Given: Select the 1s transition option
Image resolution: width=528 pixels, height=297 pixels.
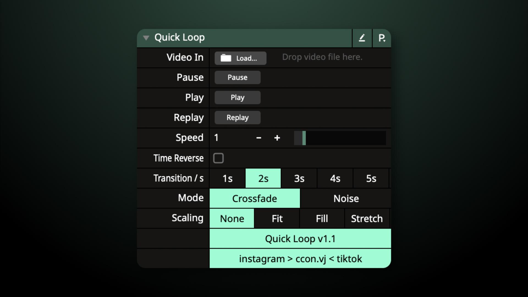Looking at the screenshot, I should (227, 178).
